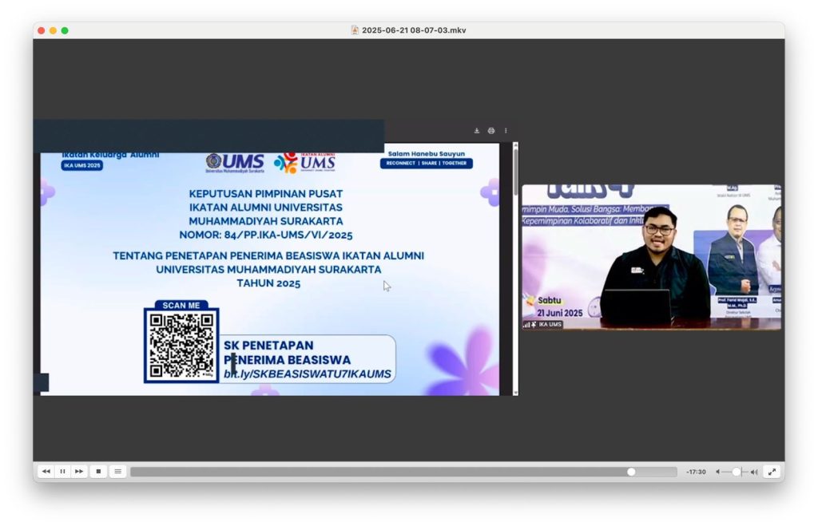Click the NOMOR: 84/PP.IKA-UMS/VI/2025 line
Screen dimensions: 818x526
(x=265, y=235)
